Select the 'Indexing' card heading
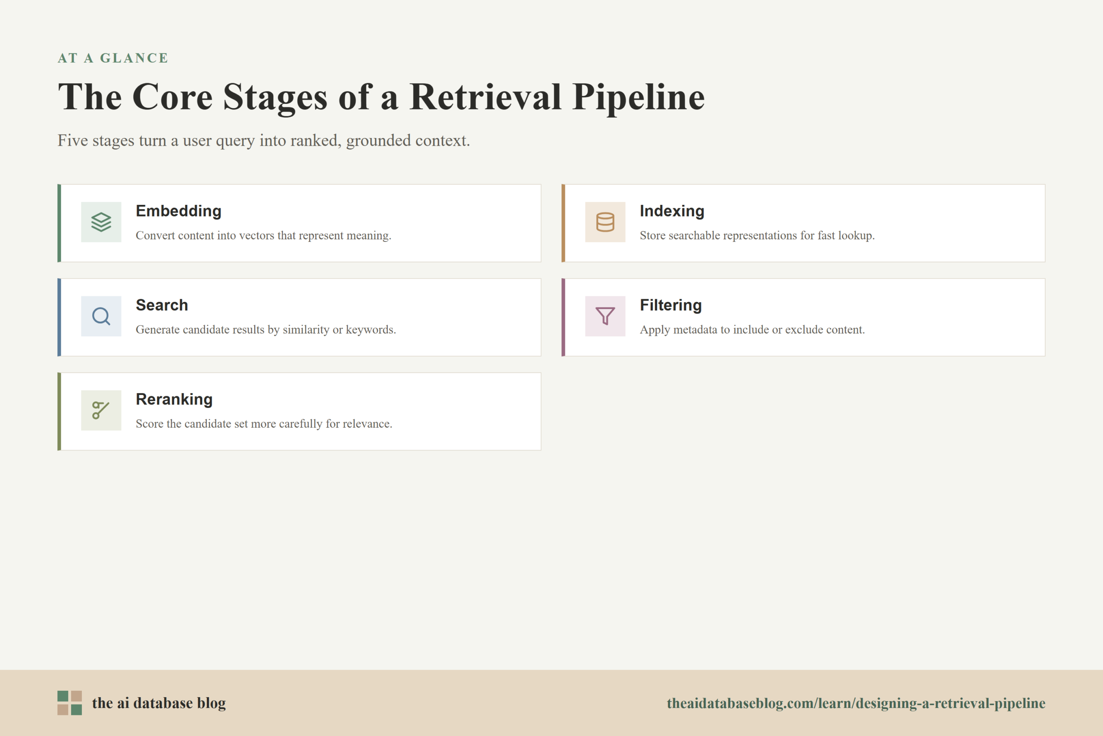This screenshot has width=1103, height=736. coord(672,211)
